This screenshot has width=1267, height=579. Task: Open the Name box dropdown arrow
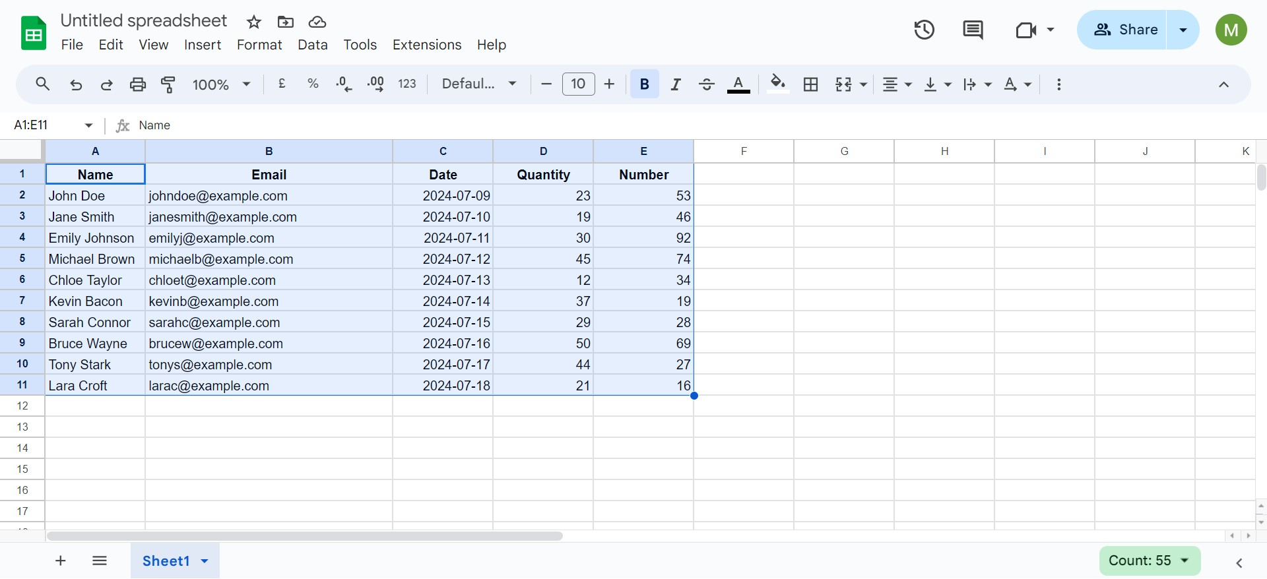pyautogui.click(x=88, y=125)
